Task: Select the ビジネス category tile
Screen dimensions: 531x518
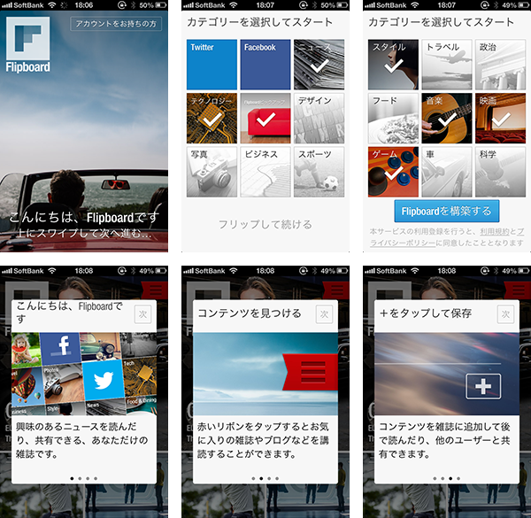Action: tap(265, 172)
